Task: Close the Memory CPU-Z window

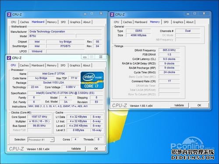Action: coord(204,14)
